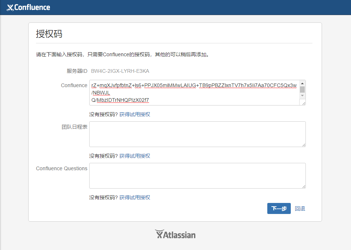Click the 授权码 page heading
The height and width of the screenshot is (250, 351).
tap(49, 34)
